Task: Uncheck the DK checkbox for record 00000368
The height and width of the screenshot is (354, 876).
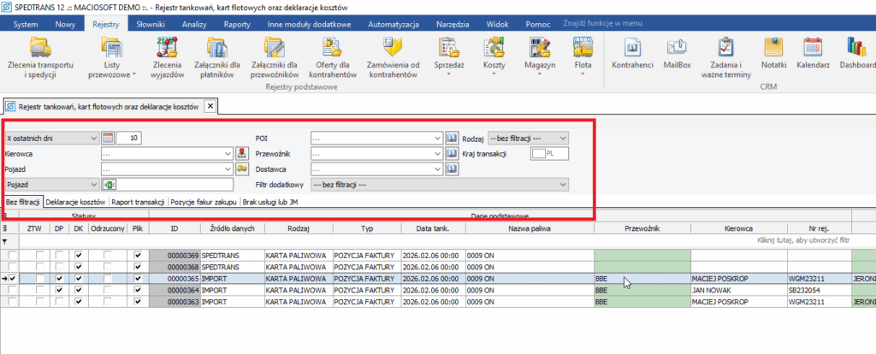Action: coord(80,267)
